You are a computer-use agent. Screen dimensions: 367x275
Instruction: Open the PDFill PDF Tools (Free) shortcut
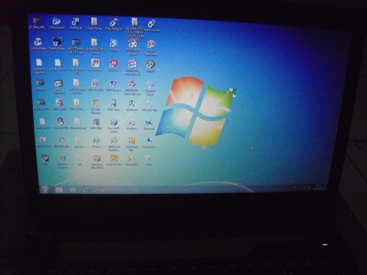click(132, 68)
